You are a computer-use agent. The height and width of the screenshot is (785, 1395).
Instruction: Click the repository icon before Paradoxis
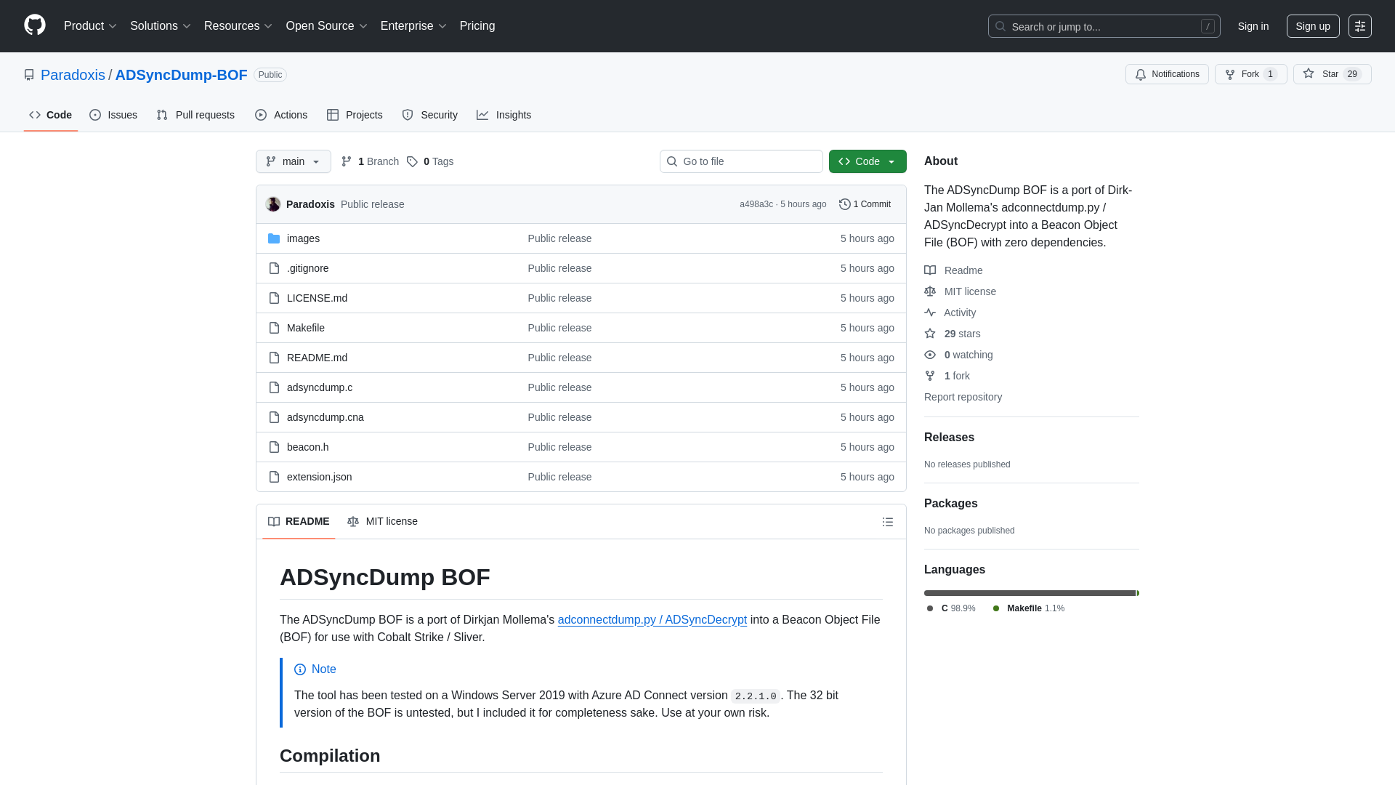[29, 75]
